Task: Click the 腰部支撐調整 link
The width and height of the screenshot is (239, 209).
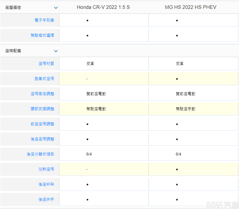Action: click(x=42, y=109)
